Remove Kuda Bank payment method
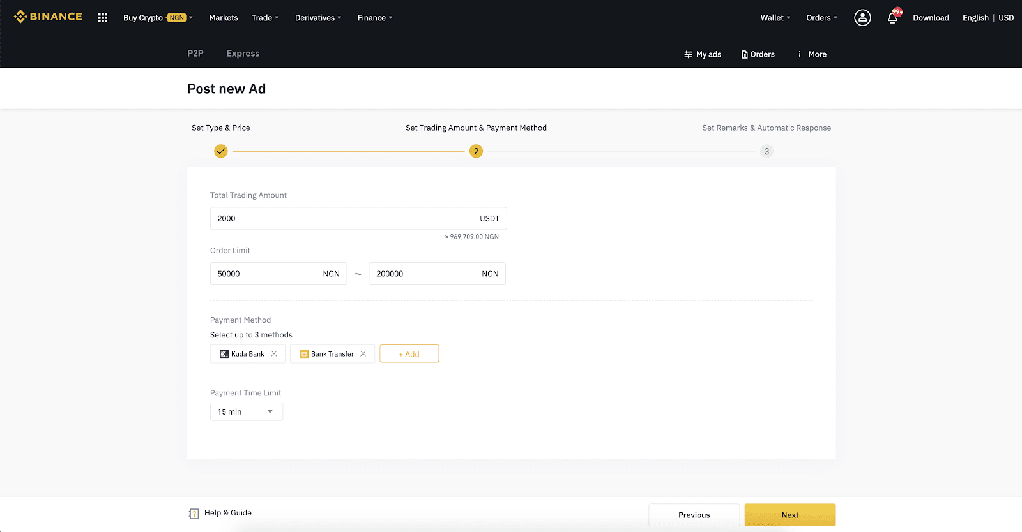Viewport: 1022px width, 532px height. tap(274, 353)
